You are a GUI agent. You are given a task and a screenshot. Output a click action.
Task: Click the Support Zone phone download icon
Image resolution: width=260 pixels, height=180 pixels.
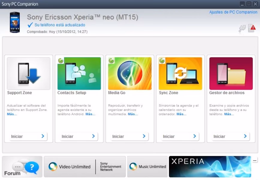point(29,73)
